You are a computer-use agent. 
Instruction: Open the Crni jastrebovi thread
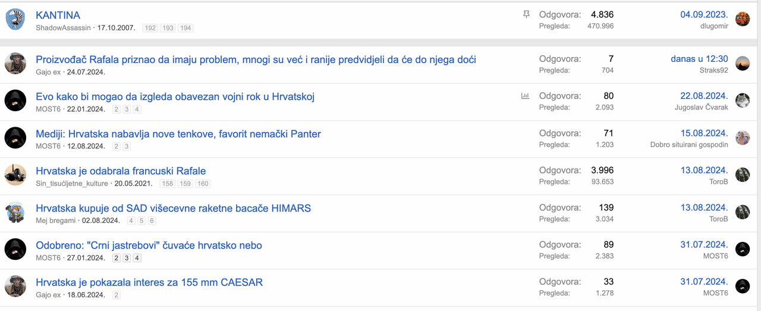click(149, 246)
